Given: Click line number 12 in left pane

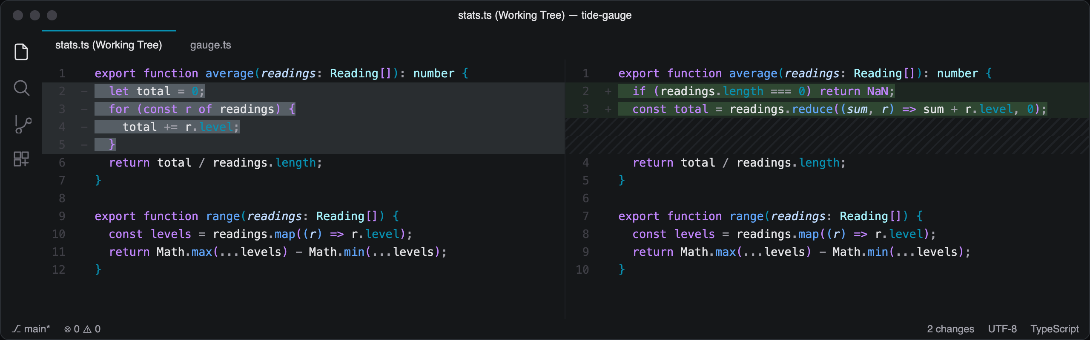Looking at the screenshot, I should click(x=59, y=269).
